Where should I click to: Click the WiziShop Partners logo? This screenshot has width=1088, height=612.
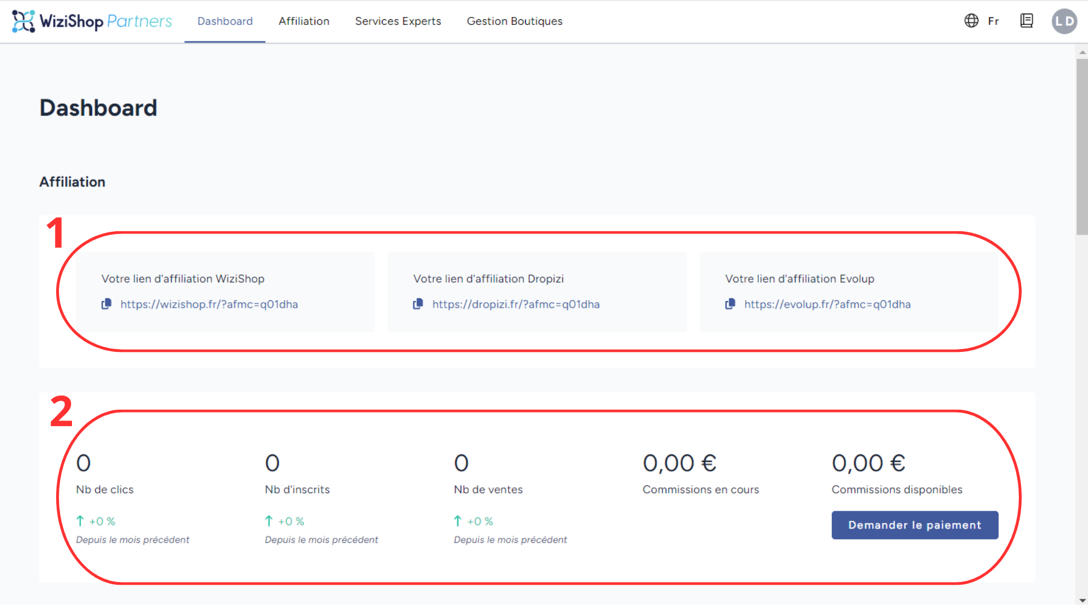(x=92, y=21)
